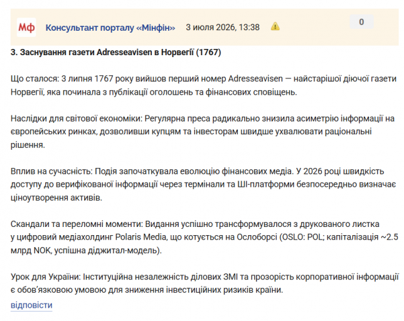Click the 'Наслідки для світової економіки' paragraph
The width and height of the screenshot is (404, 321).
pyautogui.click(x=203, y=132)
